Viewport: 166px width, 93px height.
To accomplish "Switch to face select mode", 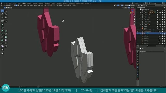I will [x=18, y=5].
